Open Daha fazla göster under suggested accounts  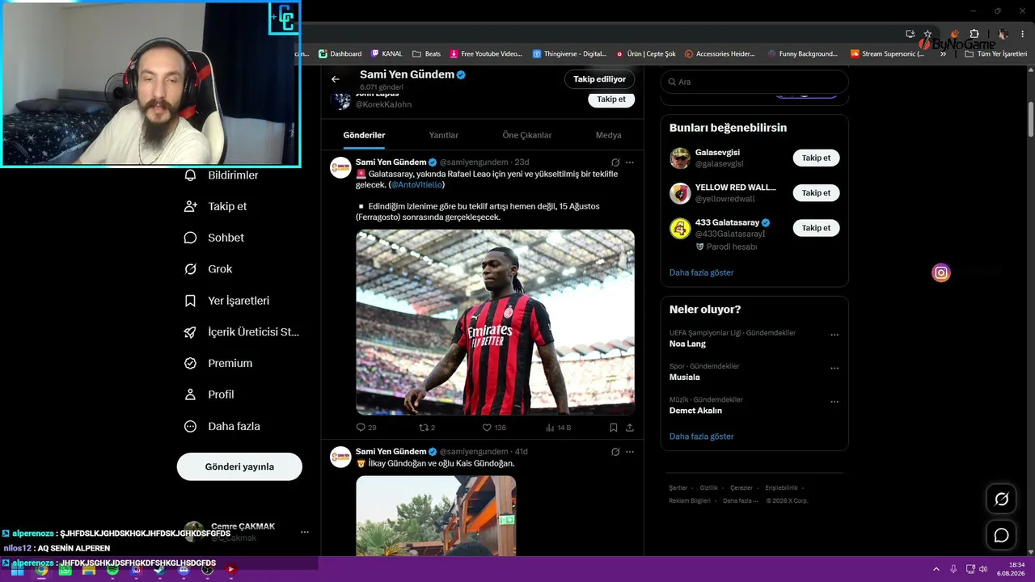tap(701, 273)
